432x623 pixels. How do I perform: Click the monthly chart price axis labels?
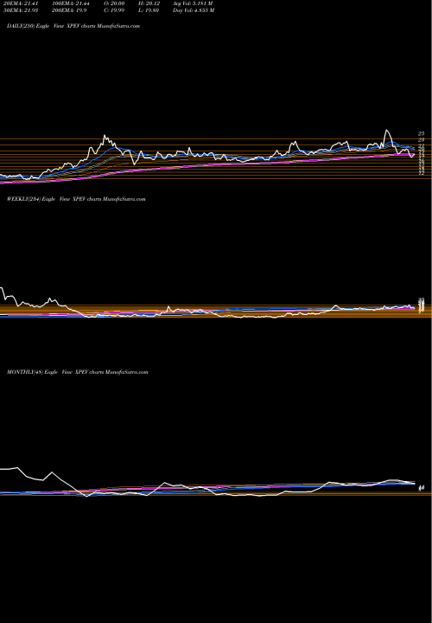(x=422, y=488)
